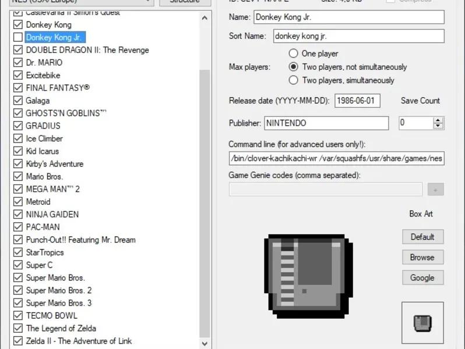Toggle the MEGA MAN 2 checkbox
Screen dimensions: 465x349
click(18, 189)
